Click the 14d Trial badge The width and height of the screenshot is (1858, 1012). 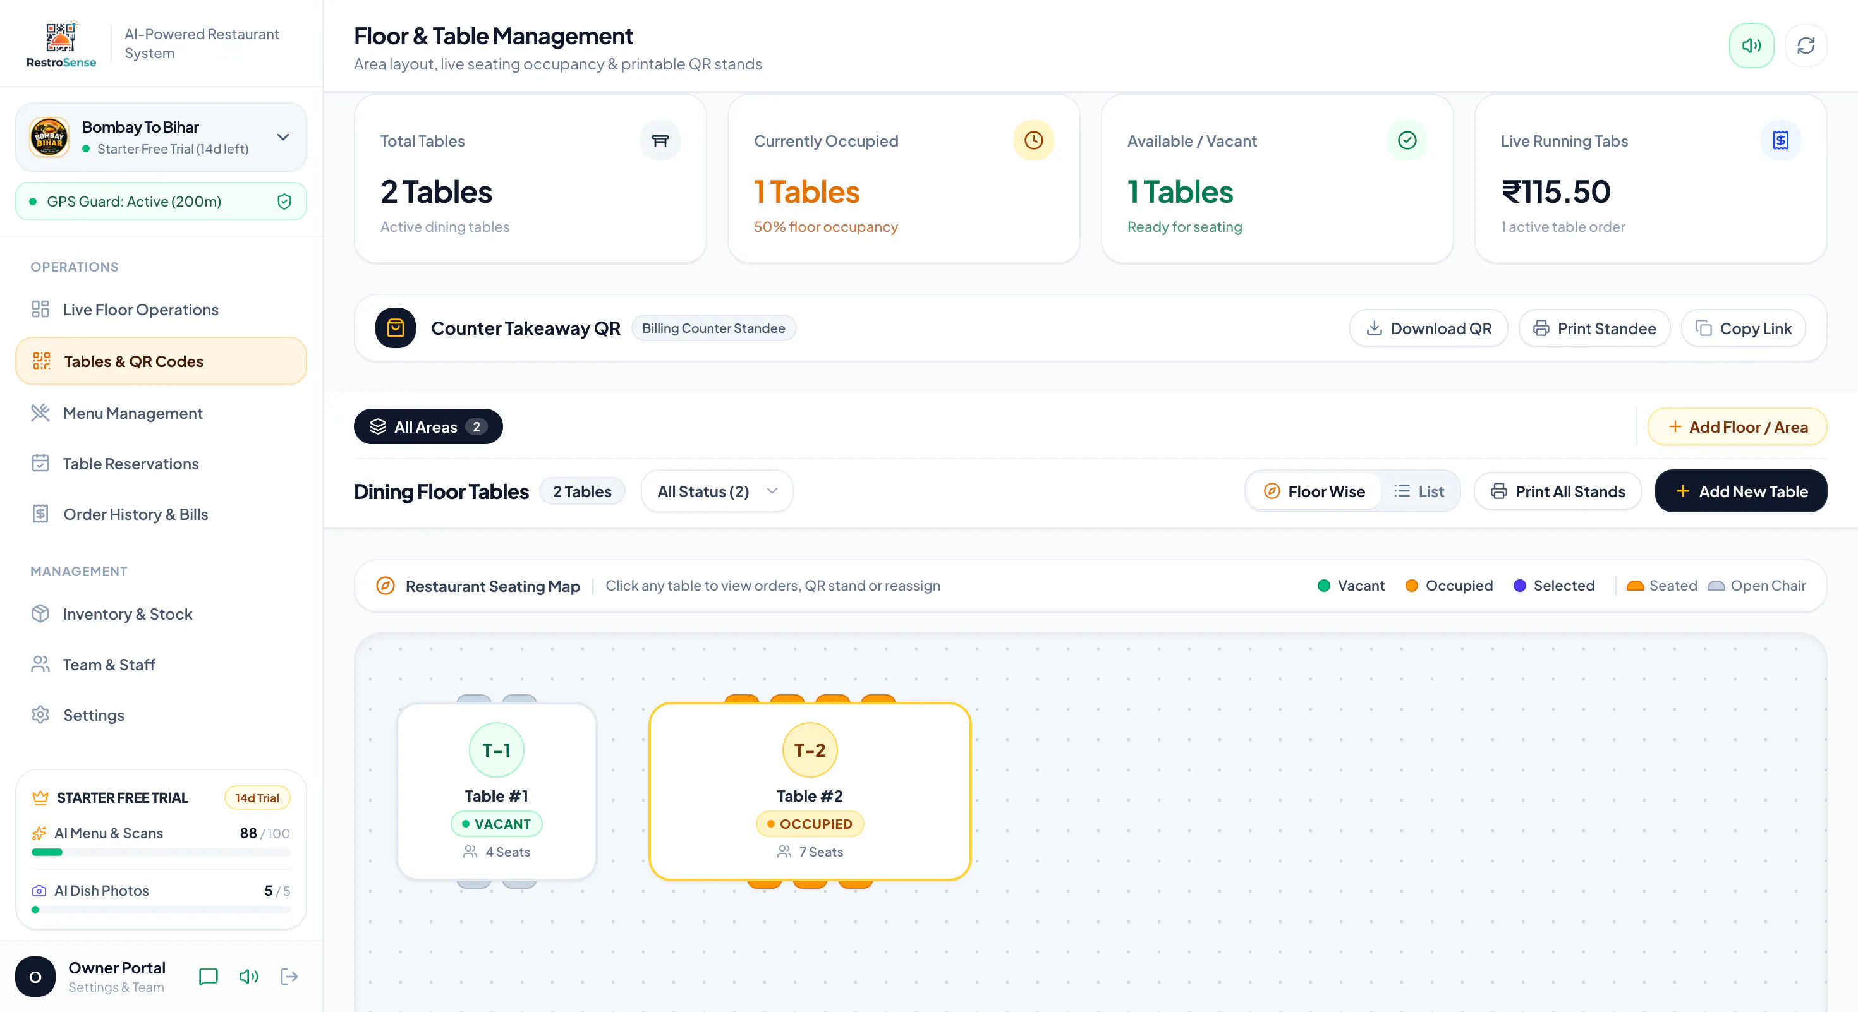(x=257, y=798)
